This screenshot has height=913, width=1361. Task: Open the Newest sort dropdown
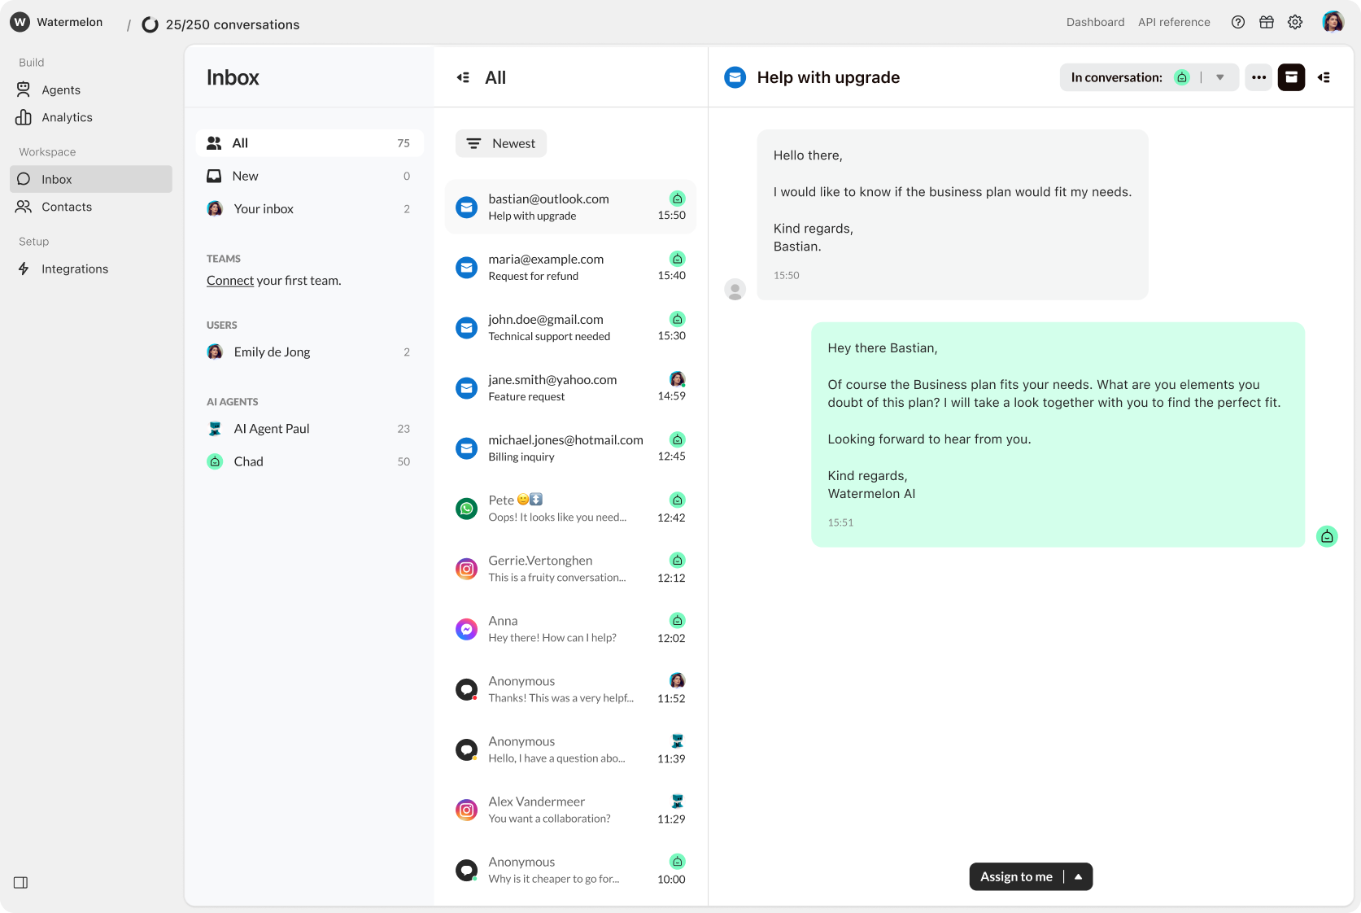pyautogui.click(x=501, y=143)
